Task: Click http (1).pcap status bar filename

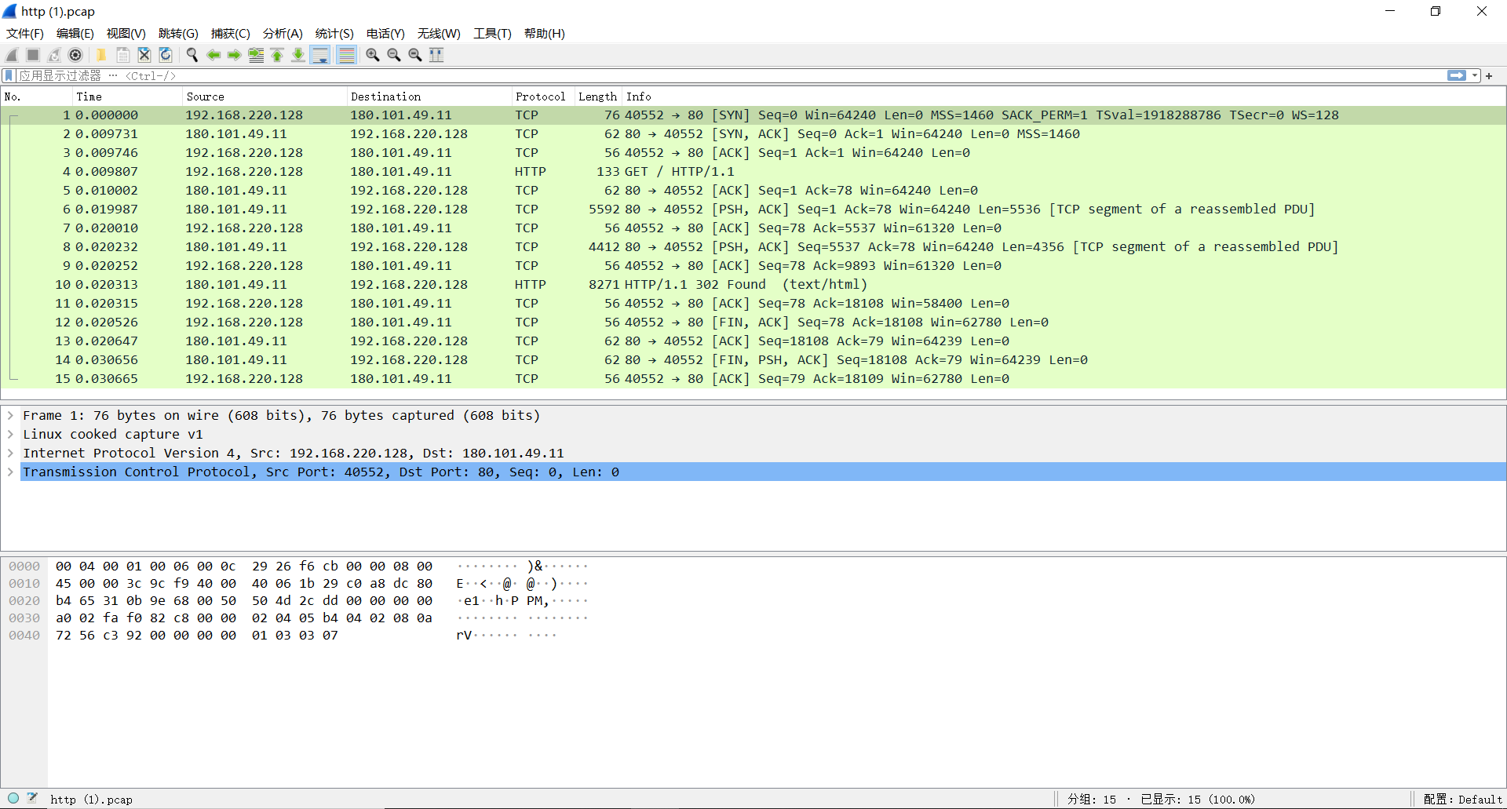Action: tap(91, 800)
